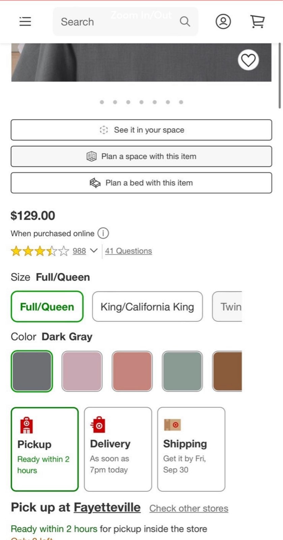Screen dimensions: 283x540
Task: Choose the Shipping fulfillment option
Action: [191, 449]
